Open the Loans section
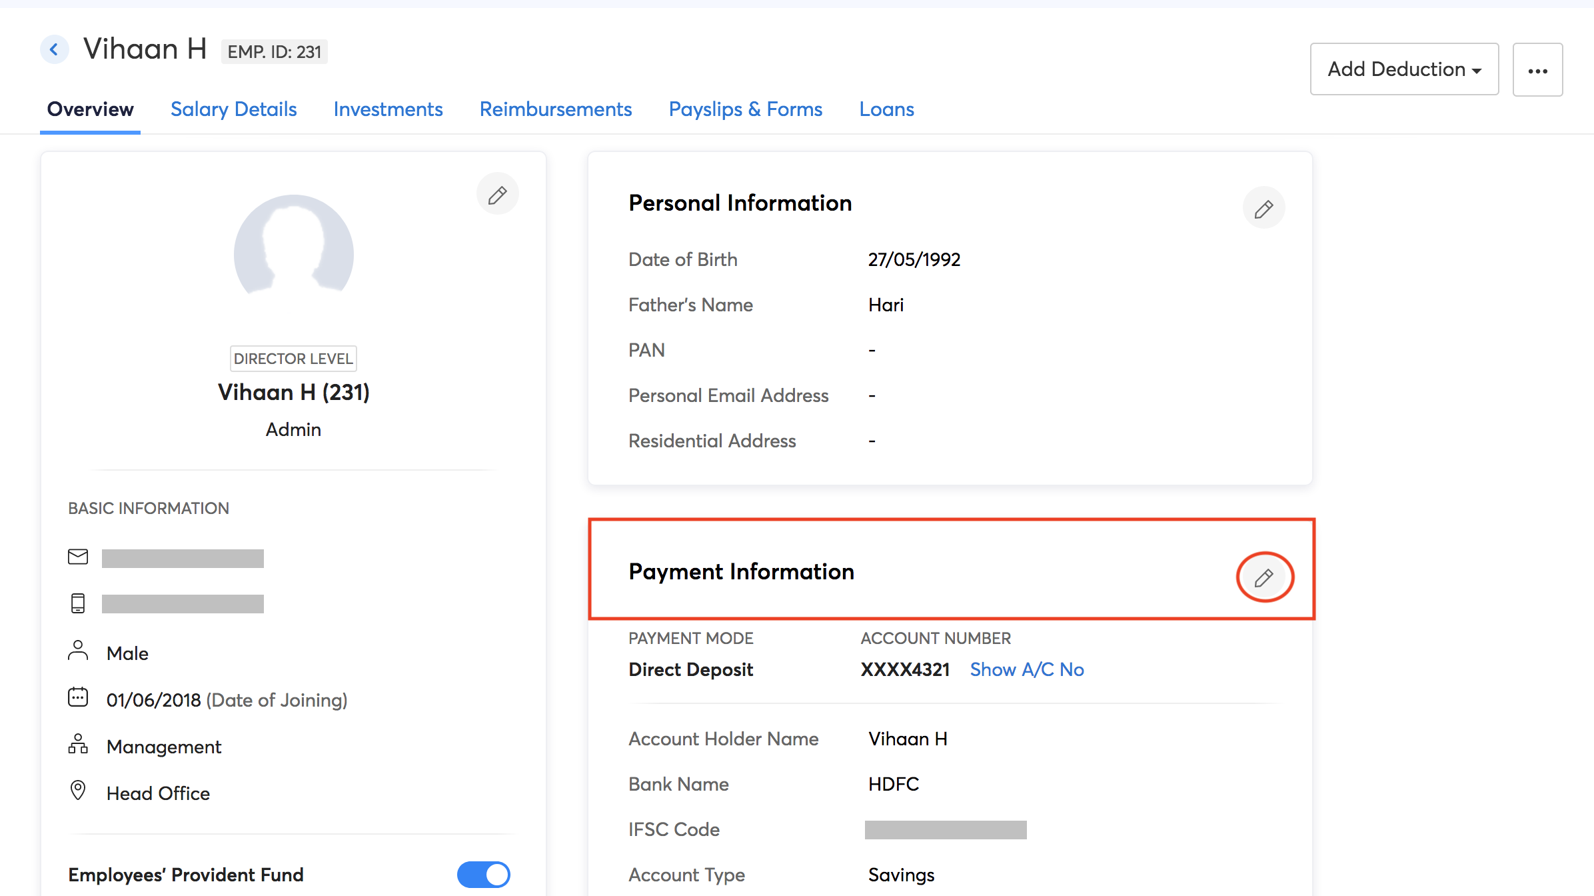This screenshot has width=1594, height=896. [x=886, y=109]
